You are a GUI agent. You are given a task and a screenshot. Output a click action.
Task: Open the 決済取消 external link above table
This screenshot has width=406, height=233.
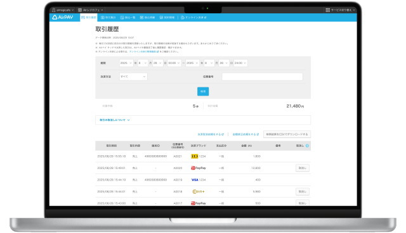[211, 134]
